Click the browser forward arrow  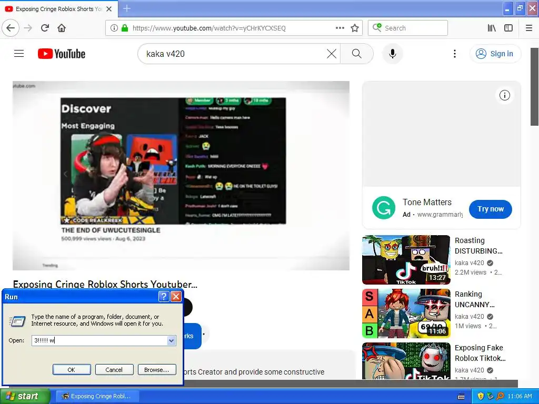[x=28, y=28]
